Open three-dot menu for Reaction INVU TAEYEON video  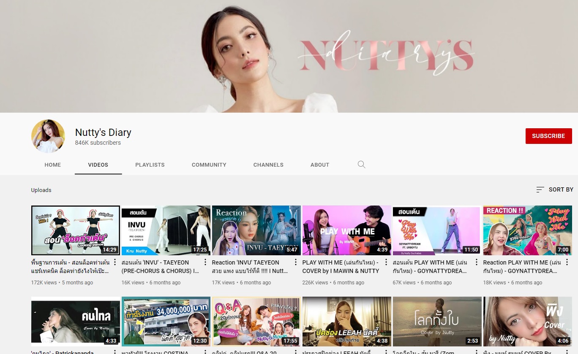(x=296, y=262)
